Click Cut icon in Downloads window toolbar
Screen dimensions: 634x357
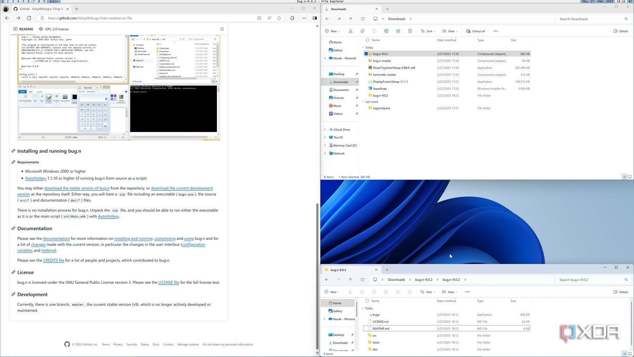[x=350, y=31]
